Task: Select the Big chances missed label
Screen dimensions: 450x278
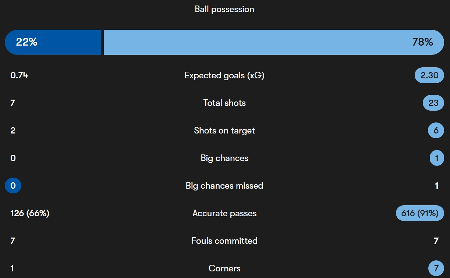Action: point(224,186)
